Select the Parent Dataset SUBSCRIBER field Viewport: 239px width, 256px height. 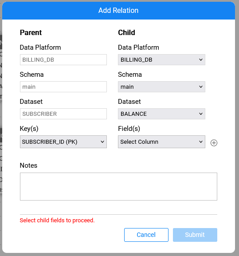(63, 114)
